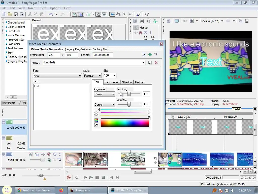Viewport: 258px width, 194px height.
Task: Click Make Compositing Child arrow on track 5
Action: click(59, 160)
